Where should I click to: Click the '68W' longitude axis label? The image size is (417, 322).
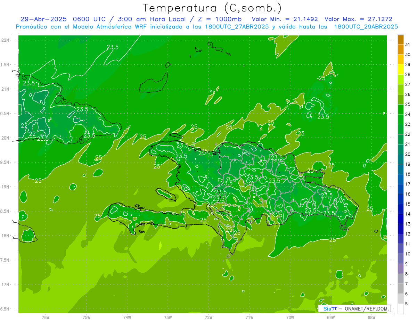click(371, 317)
